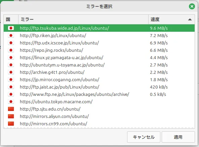Click the Japan flag beside ftp.riken.jp mirror
Screen dimensions: 199x147
click(x=11, y=35)
